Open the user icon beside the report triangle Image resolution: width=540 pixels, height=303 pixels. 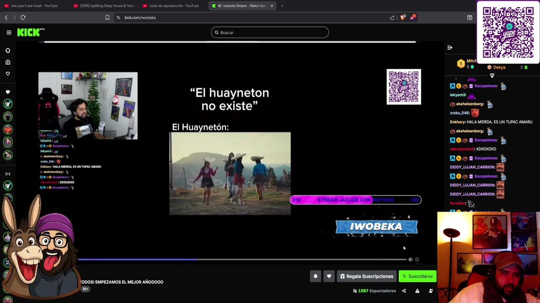pos(431,291)
